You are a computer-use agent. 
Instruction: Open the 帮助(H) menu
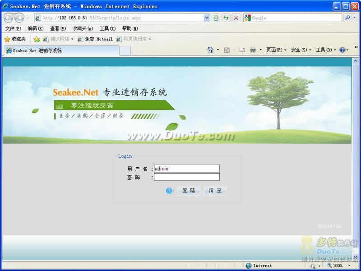tap(130, 28)
